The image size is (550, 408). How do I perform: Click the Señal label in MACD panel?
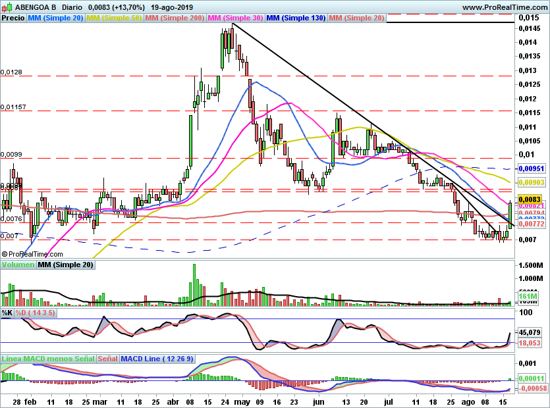click(x=107, y=359)
